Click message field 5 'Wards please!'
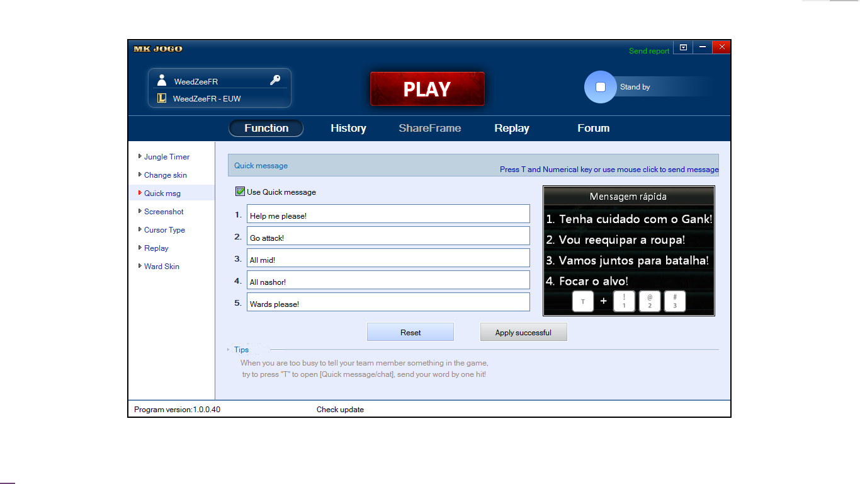 388,302
